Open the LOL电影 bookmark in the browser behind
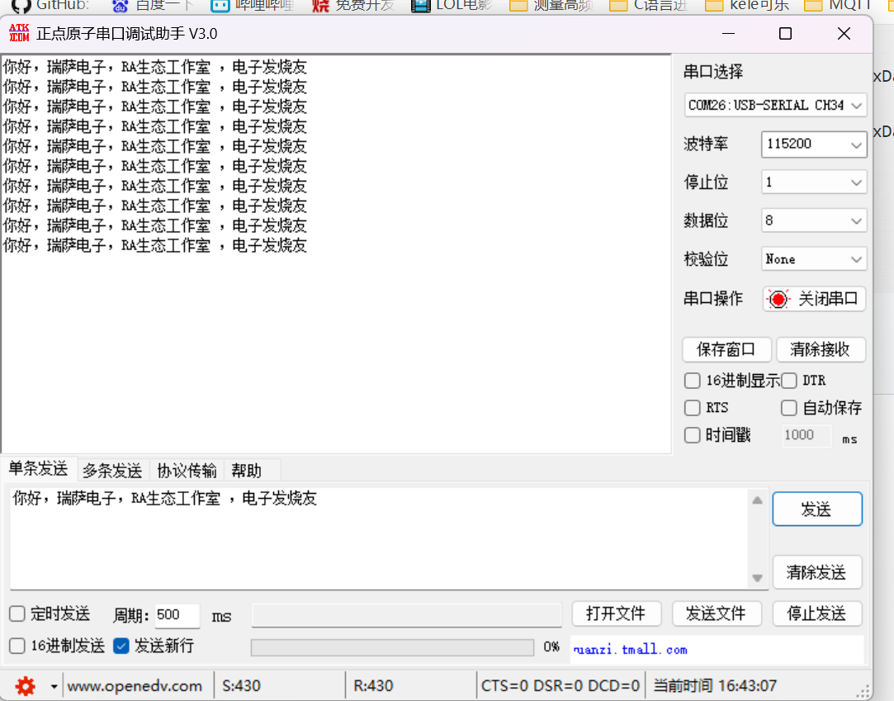Viewport: 894px width, 701px height. (452, 6)
